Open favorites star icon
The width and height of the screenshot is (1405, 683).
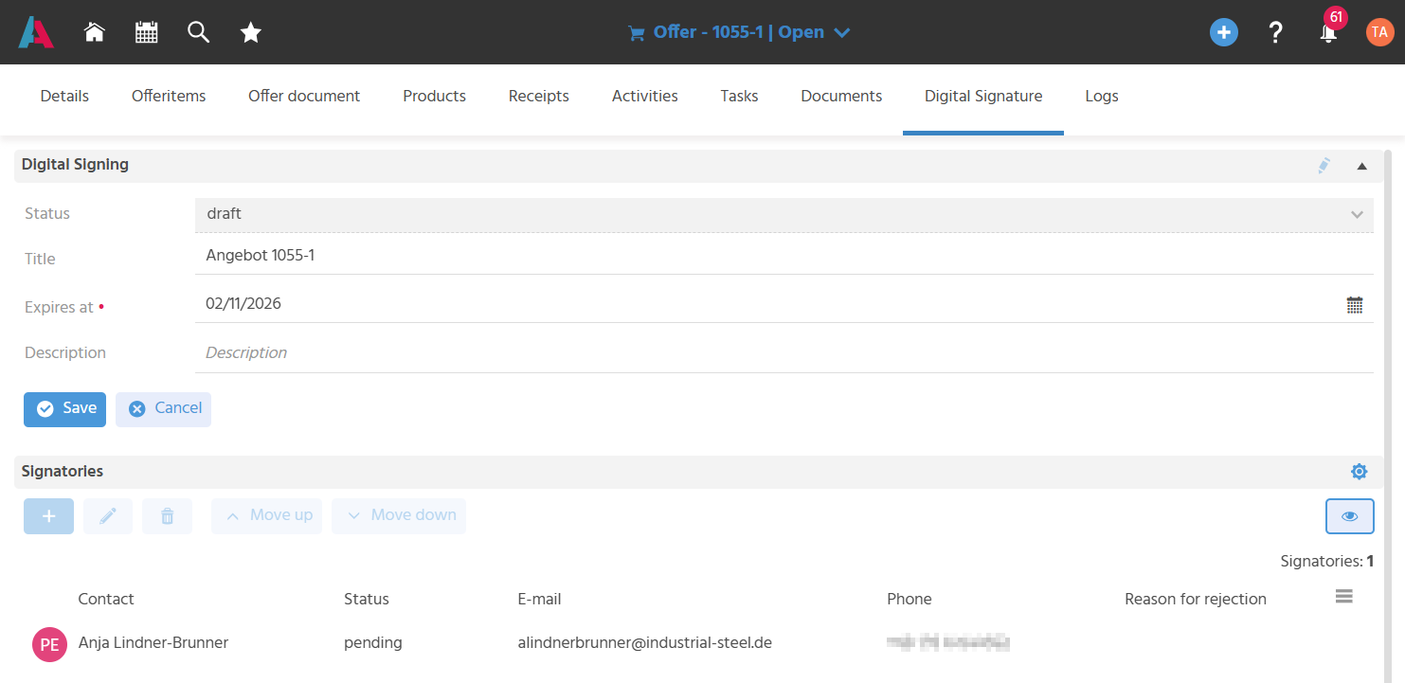click(251, 32)
